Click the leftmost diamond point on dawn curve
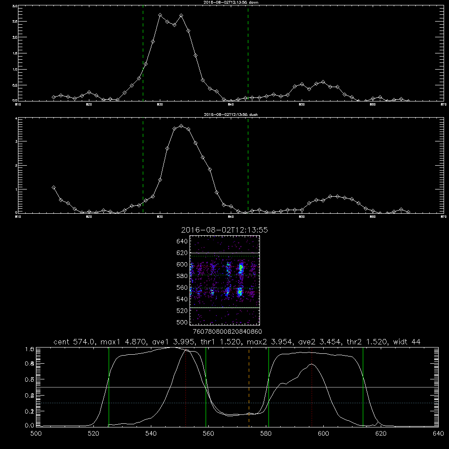The height and width of the screenshot is (449, 449). coord(53,97)
